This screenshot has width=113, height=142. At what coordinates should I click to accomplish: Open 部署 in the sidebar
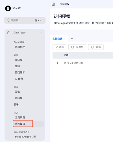16,105
